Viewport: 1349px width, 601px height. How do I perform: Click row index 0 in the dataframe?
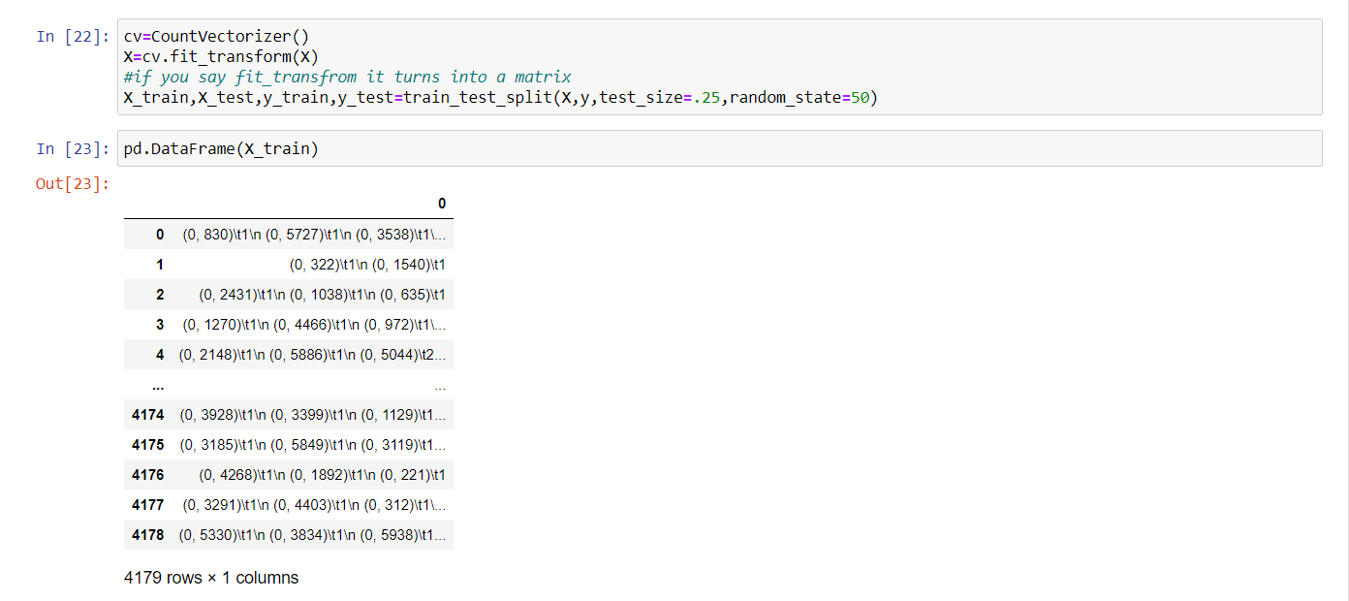[160, 234]
